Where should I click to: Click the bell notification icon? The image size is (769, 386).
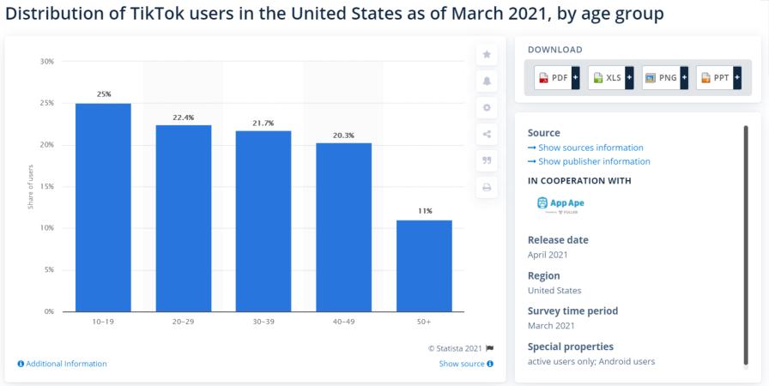[x=487, y=81]
